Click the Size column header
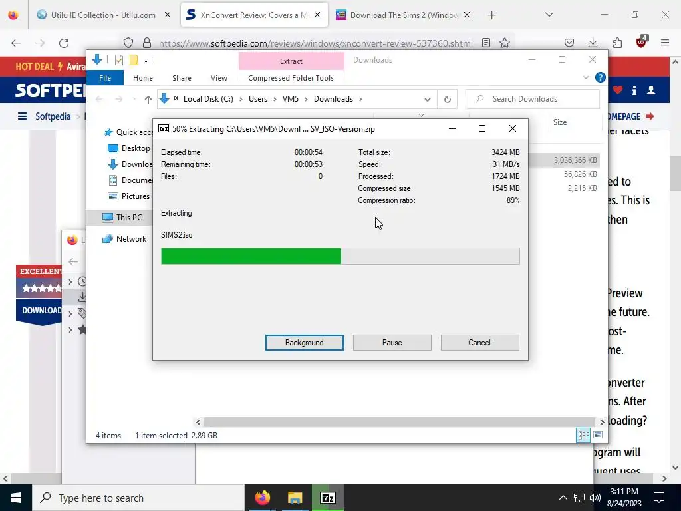Image resolution: width=681 pixels, height=511 pixels. (560, 122)
